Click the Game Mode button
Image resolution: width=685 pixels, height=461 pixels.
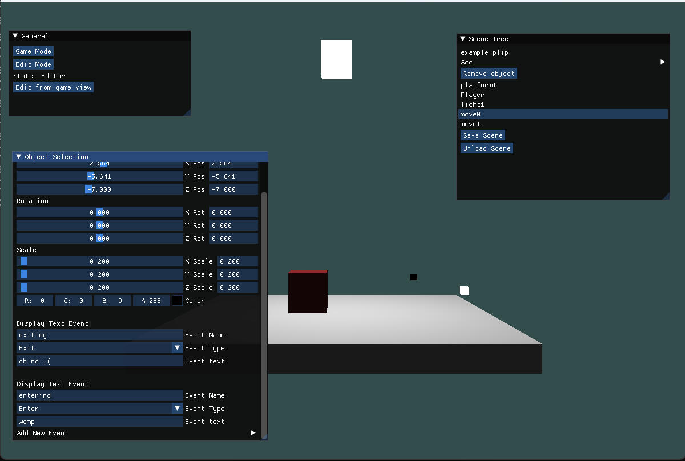click(33, 51)
